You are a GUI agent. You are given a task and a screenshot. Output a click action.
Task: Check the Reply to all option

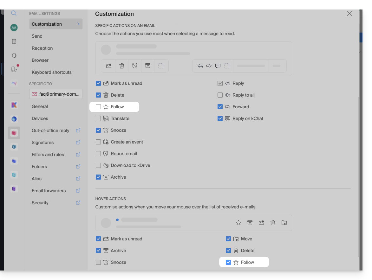pyautogui.click(x=220, y=95)
